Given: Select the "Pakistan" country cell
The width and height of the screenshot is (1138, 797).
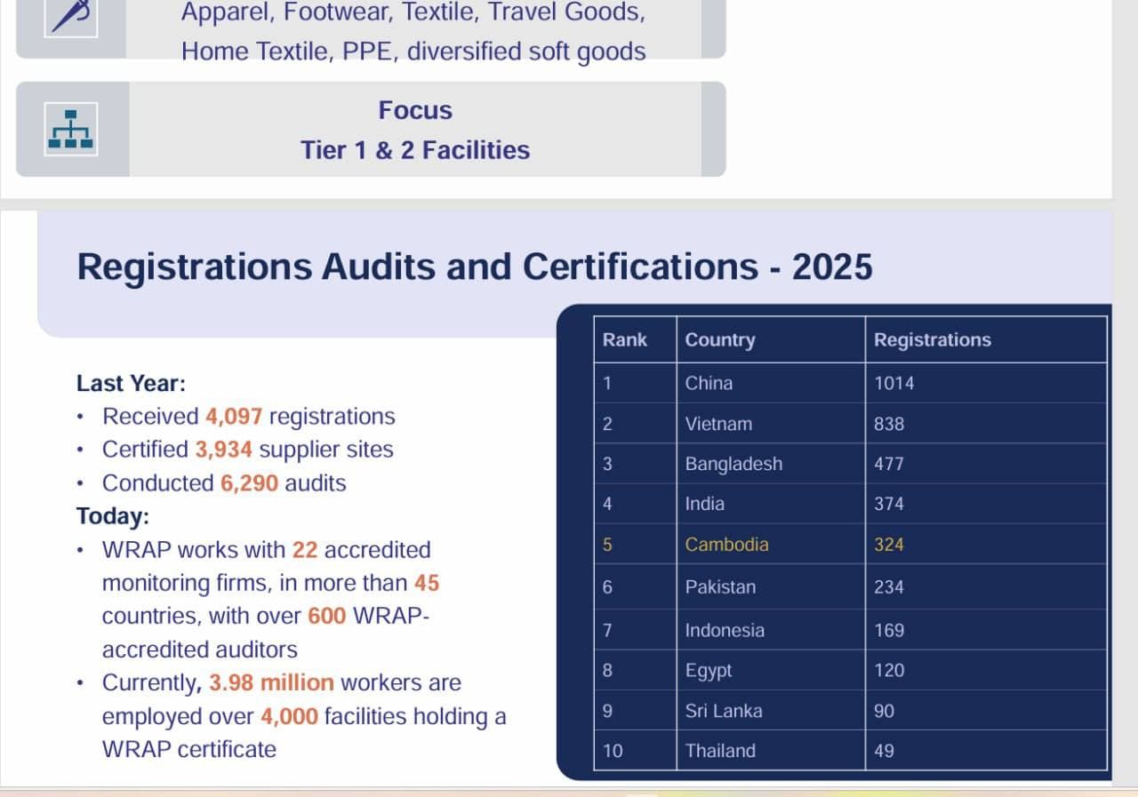Looking at the screenshot, I should [x=721, y=587].
